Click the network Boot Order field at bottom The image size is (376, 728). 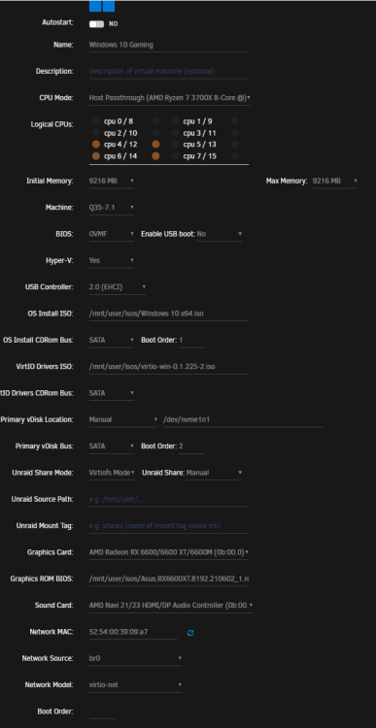point(102,711)
